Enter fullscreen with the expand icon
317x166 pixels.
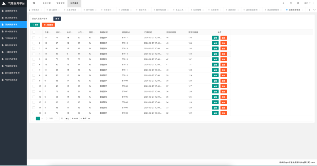click(x=298, y=3)
